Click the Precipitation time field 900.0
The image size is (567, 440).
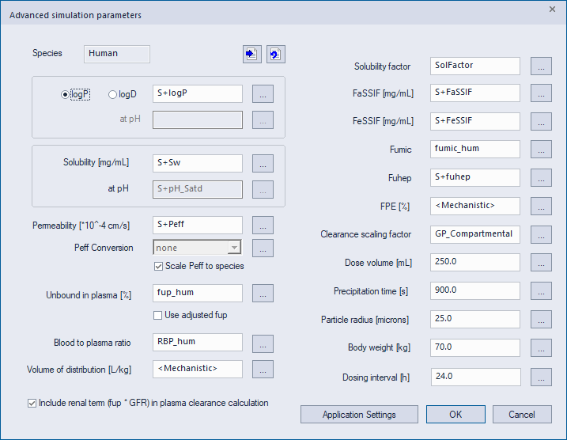pyautogui.click(x=475, y=291)
